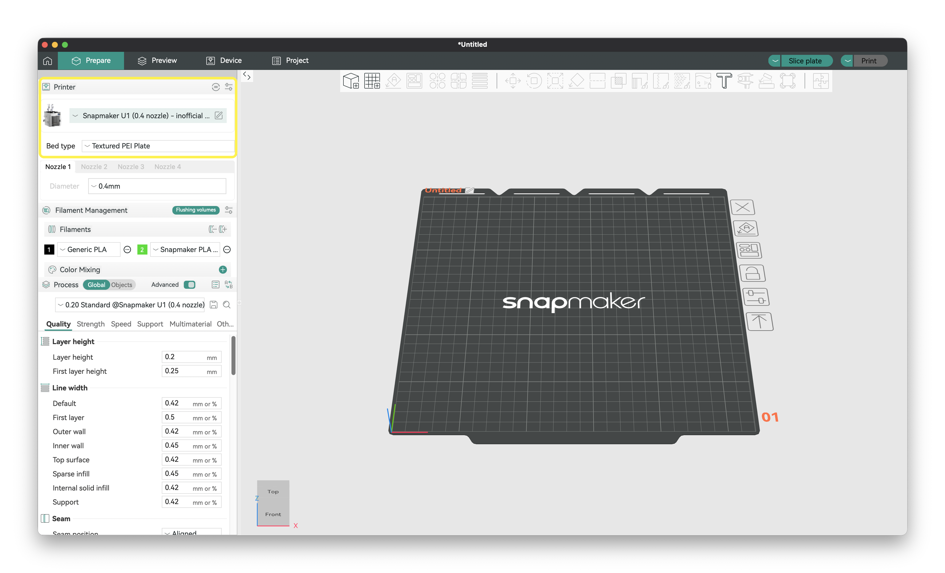The image size is (945, 573).
Task: Switch to the Preview tab
Action: (157, 61)
